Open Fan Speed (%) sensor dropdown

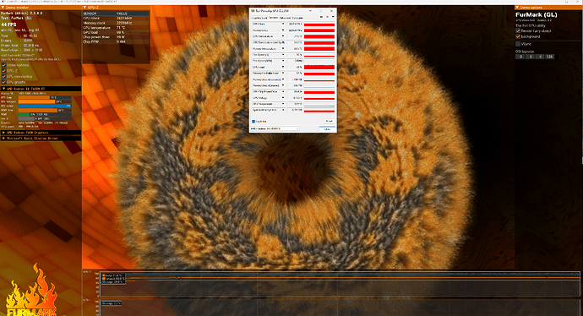(x=283, y=55)
